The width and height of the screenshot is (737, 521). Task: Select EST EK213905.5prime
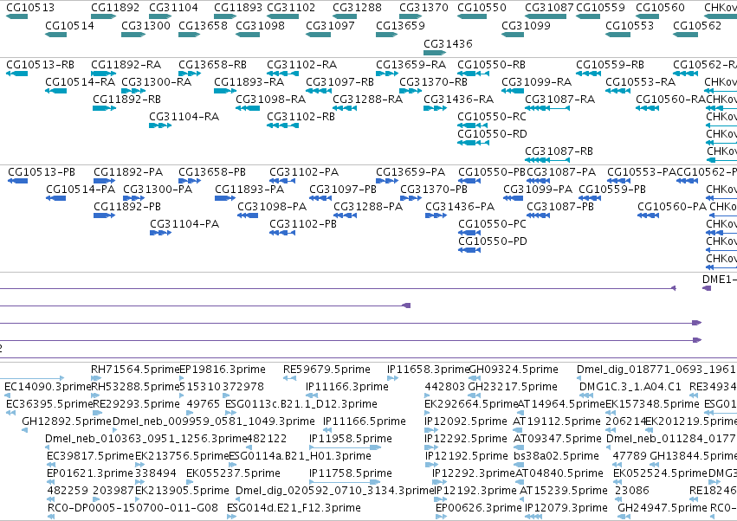tap(183, 491)
